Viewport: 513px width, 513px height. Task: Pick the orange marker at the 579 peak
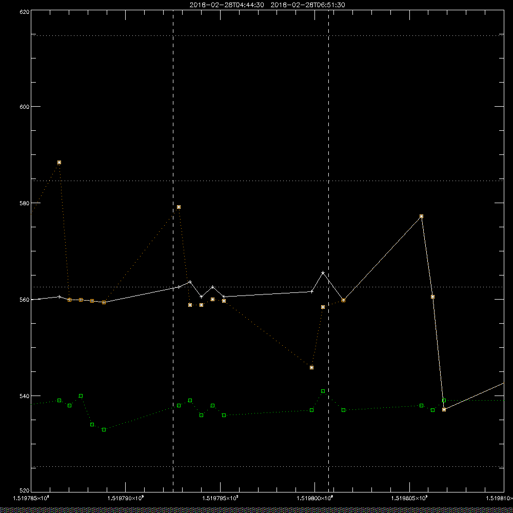(179, 207)
